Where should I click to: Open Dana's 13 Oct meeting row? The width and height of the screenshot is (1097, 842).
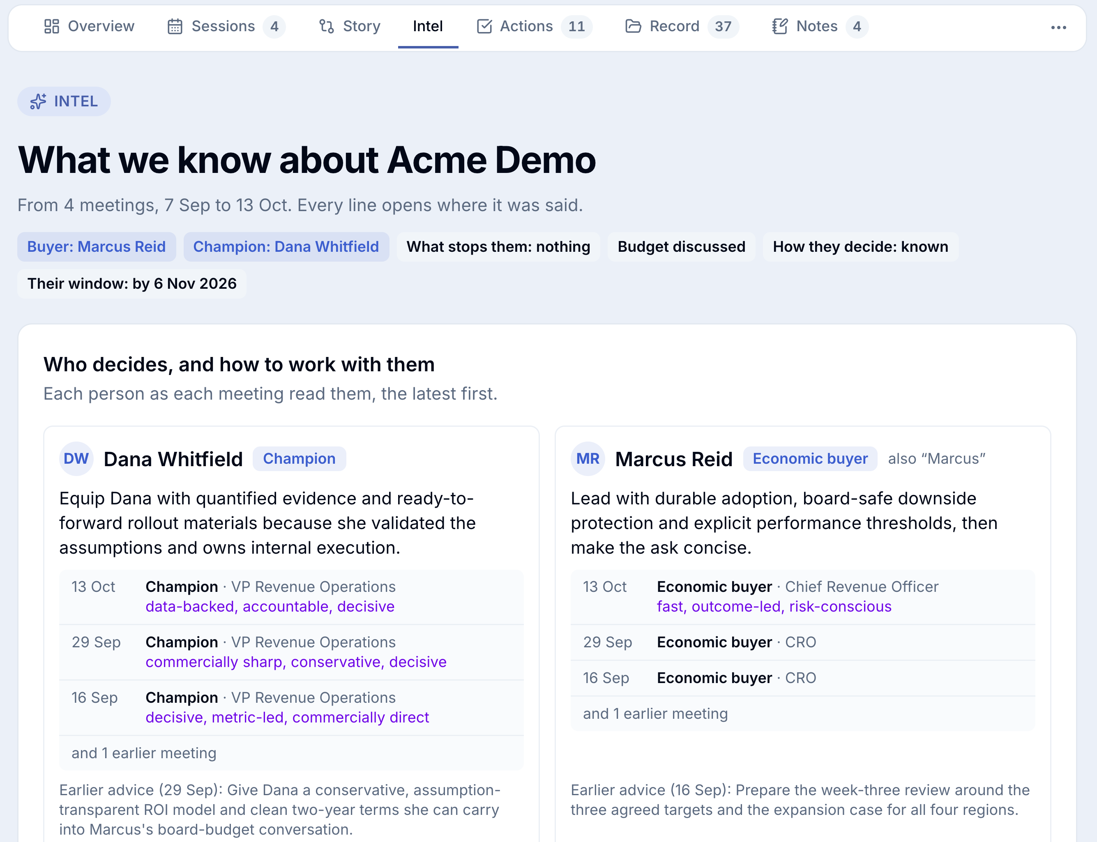pyautogui.click(x=291, y=597)
